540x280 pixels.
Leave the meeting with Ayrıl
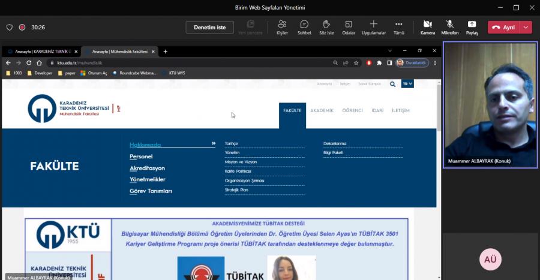tap(503, 28)
